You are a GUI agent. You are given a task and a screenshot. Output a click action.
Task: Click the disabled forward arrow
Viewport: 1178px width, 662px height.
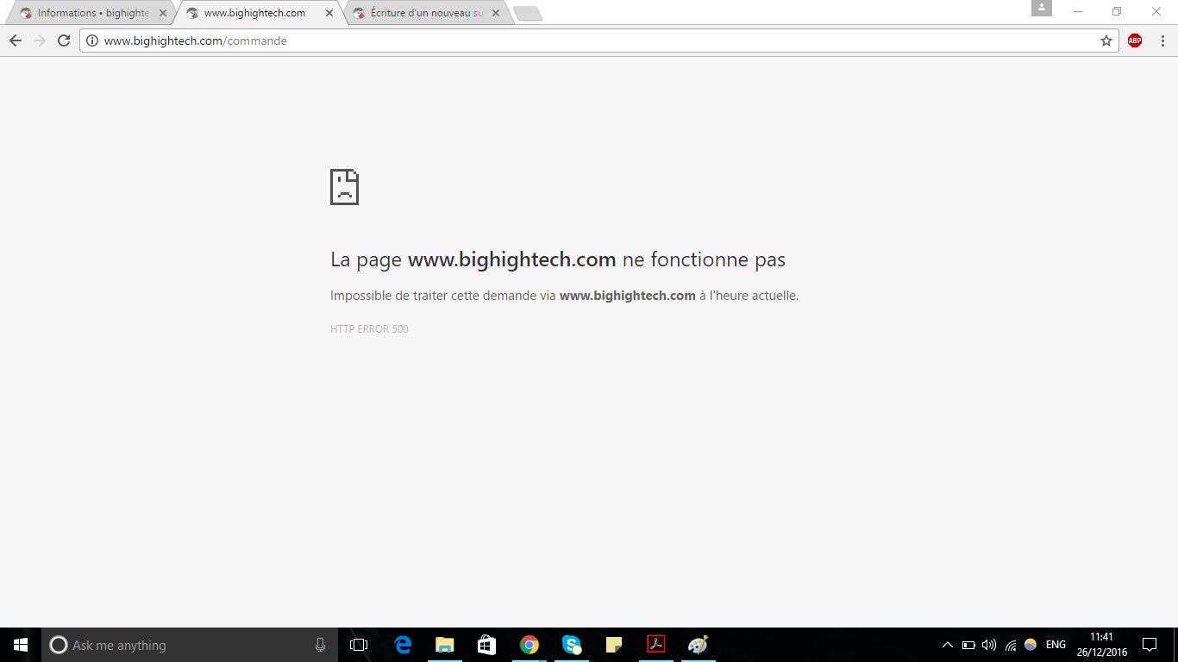(39, 41)
